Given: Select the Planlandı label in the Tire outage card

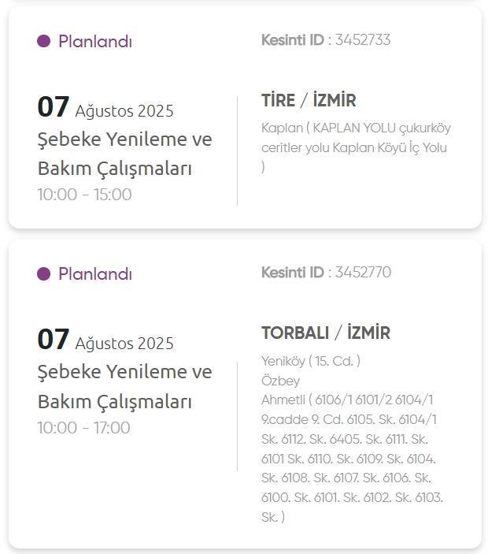Looking at the screenshot, I should (x=94, y=42).
